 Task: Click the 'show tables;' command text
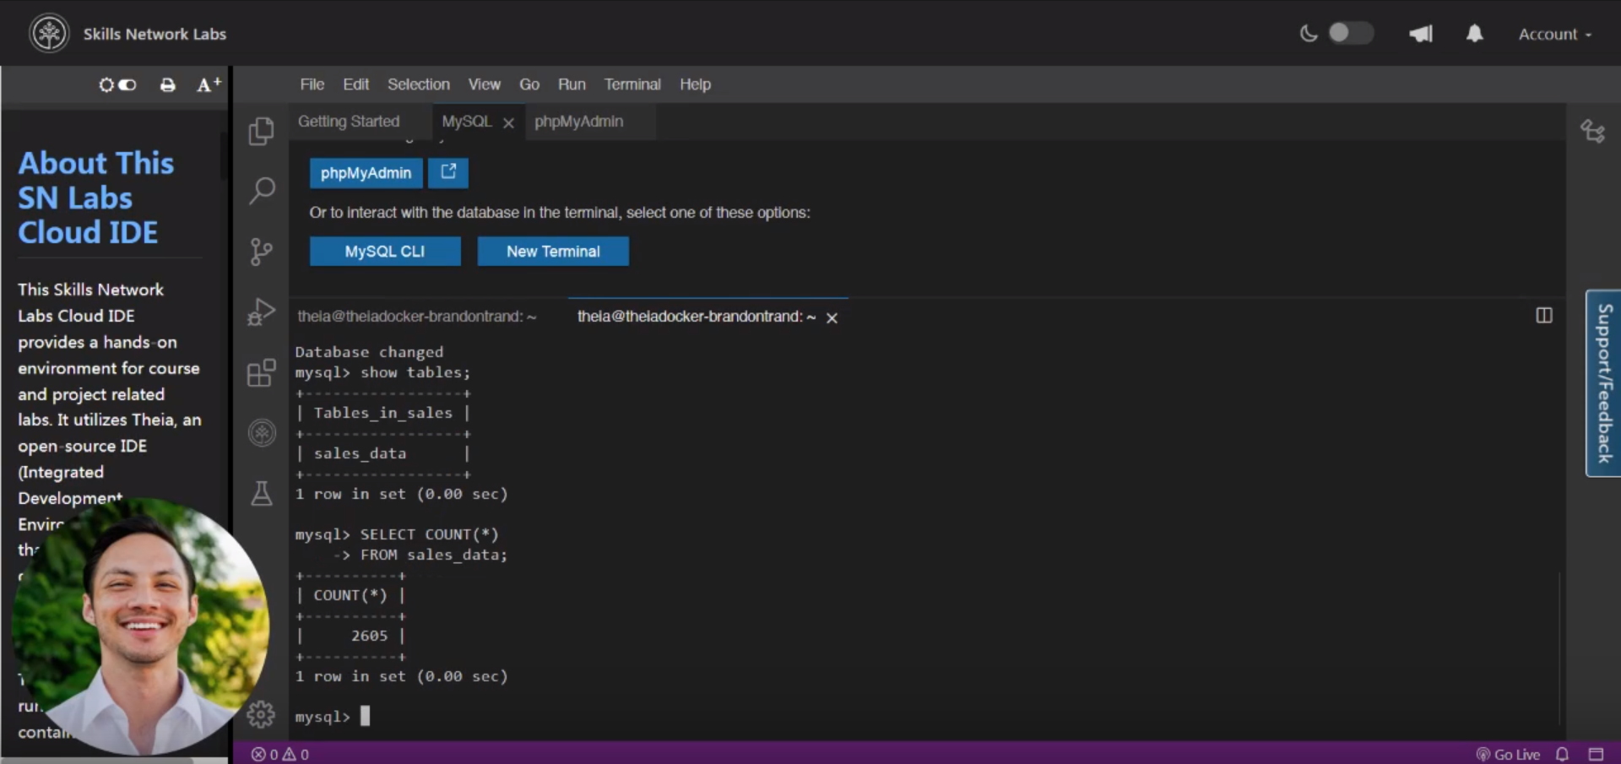pos(415,372)
